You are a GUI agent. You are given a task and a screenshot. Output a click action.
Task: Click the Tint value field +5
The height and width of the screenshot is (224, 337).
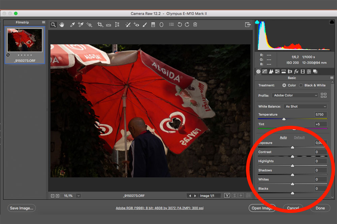click(321, 124)
